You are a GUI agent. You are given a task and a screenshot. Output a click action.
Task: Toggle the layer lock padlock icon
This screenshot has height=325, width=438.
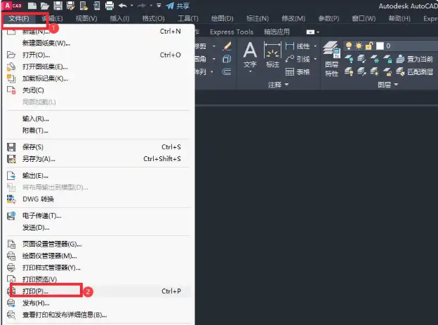[369, 46]
